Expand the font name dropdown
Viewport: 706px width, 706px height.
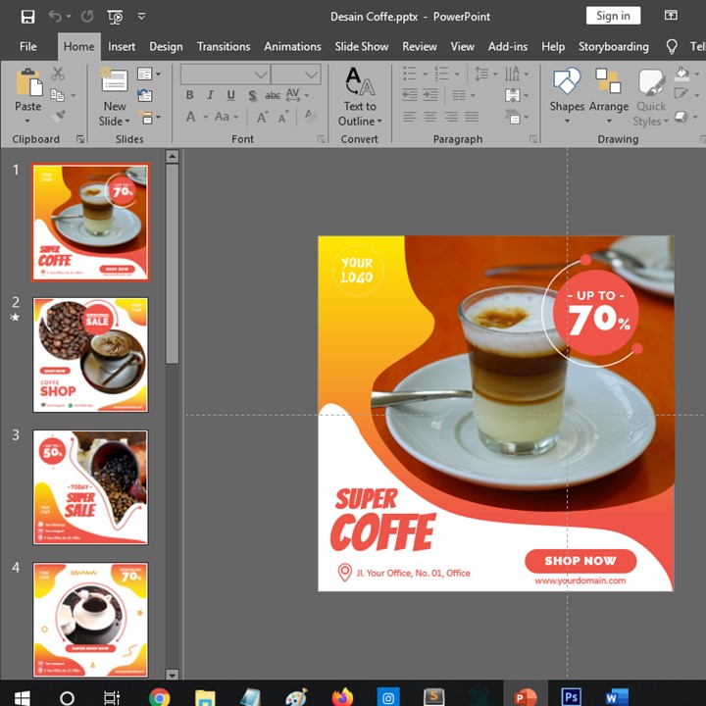point(261,75)
